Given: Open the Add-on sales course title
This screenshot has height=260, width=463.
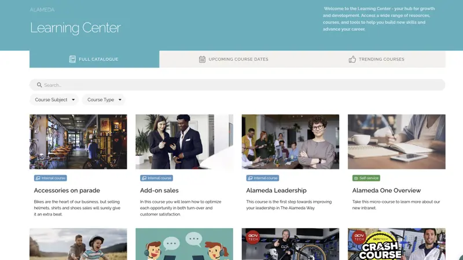Looking at the screenshot, I should (159, 191).
